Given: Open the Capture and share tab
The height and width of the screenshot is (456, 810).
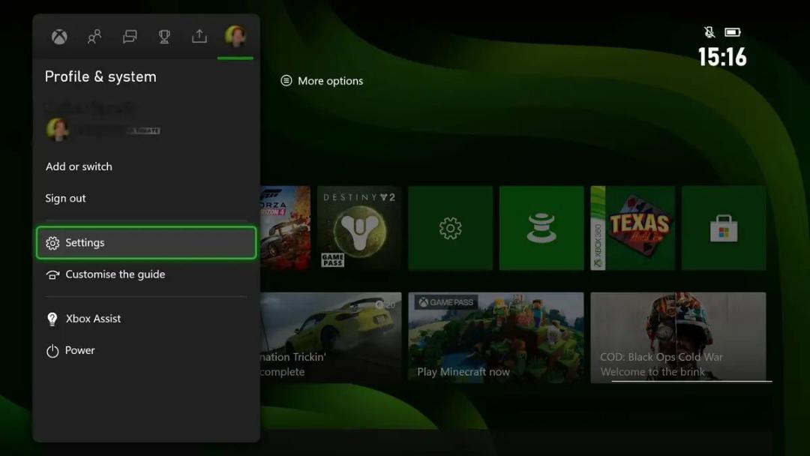Looking at the screenshot, I should pos(199,36).
